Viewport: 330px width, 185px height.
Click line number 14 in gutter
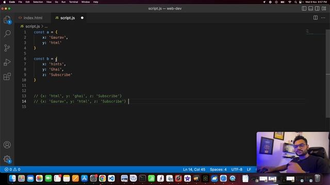24,101
